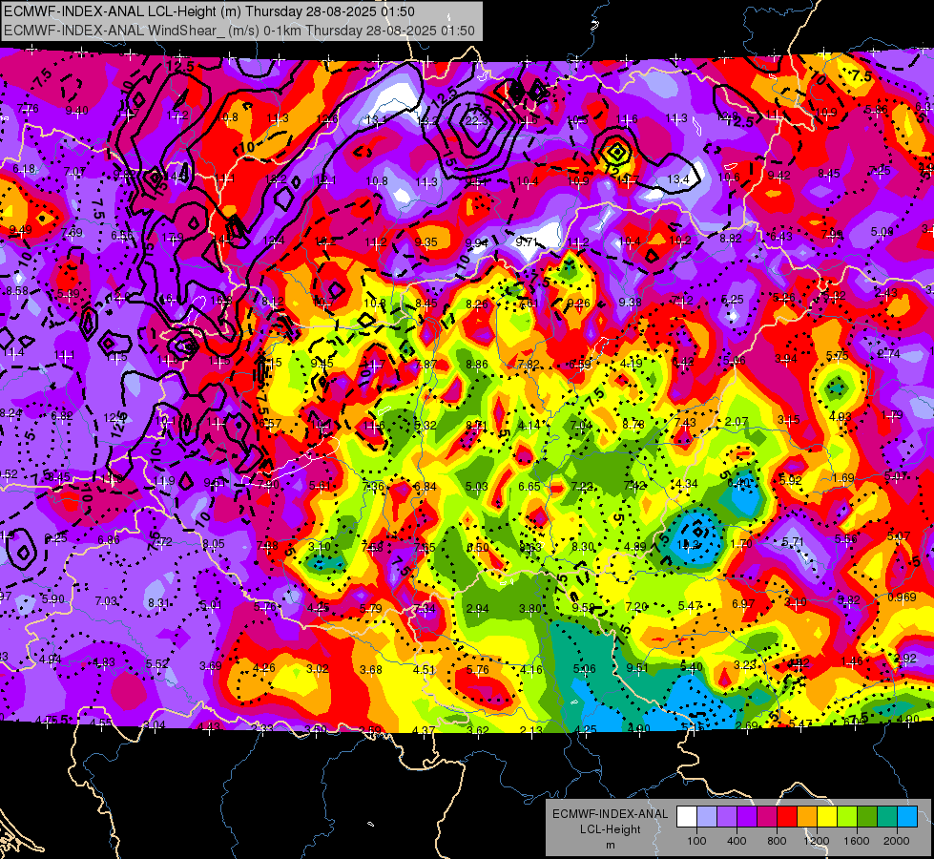The image size is (934, 859).
Task: Click the grid value 3.68
Action: pyautogui.click(x=370, y=670)
